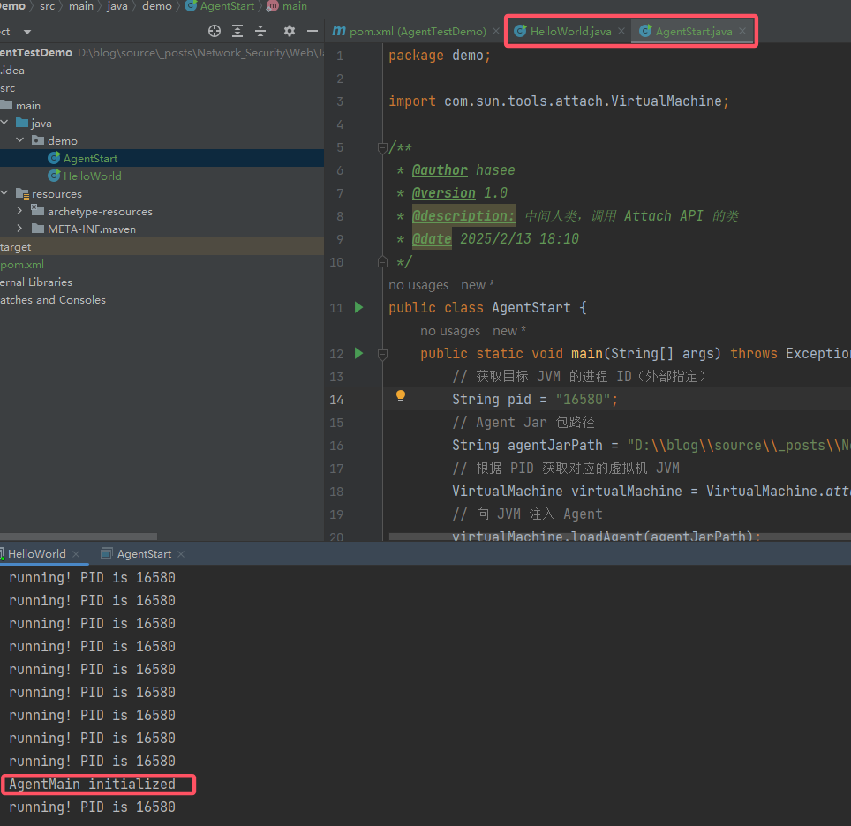Click the "new *" author hint above main method

(509, 331)
